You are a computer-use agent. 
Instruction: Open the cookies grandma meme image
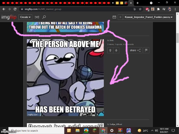click(x=65, y=27)
